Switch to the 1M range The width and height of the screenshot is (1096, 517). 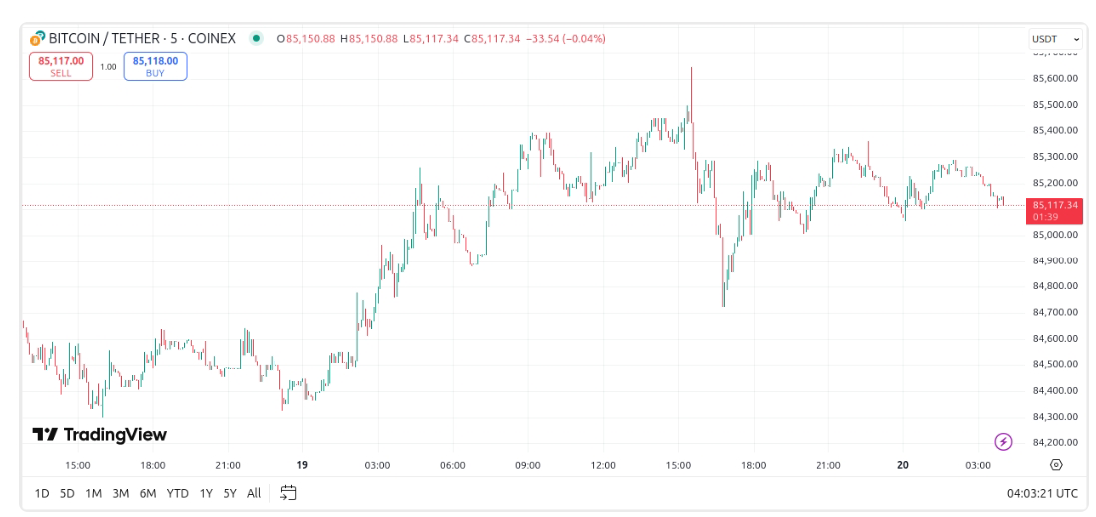[x=94, y=493]
